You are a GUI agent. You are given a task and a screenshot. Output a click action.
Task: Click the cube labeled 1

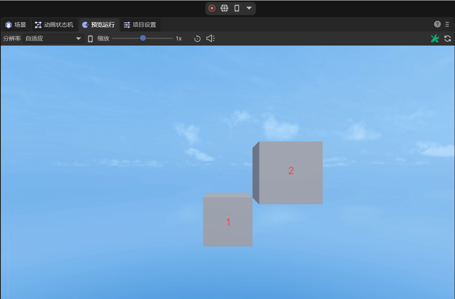(228, 222)
